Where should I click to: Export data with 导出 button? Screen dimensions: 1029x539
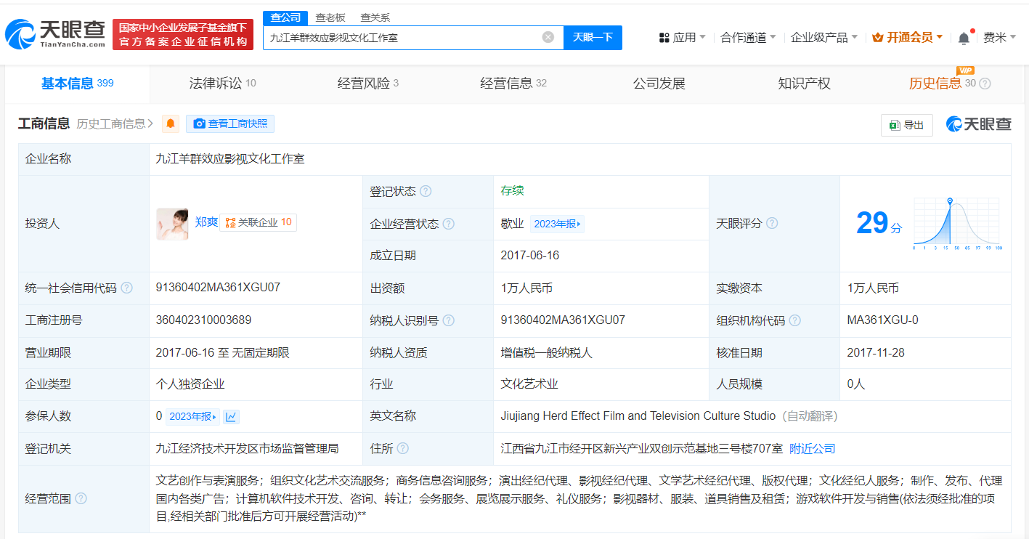tap(906, 125)
